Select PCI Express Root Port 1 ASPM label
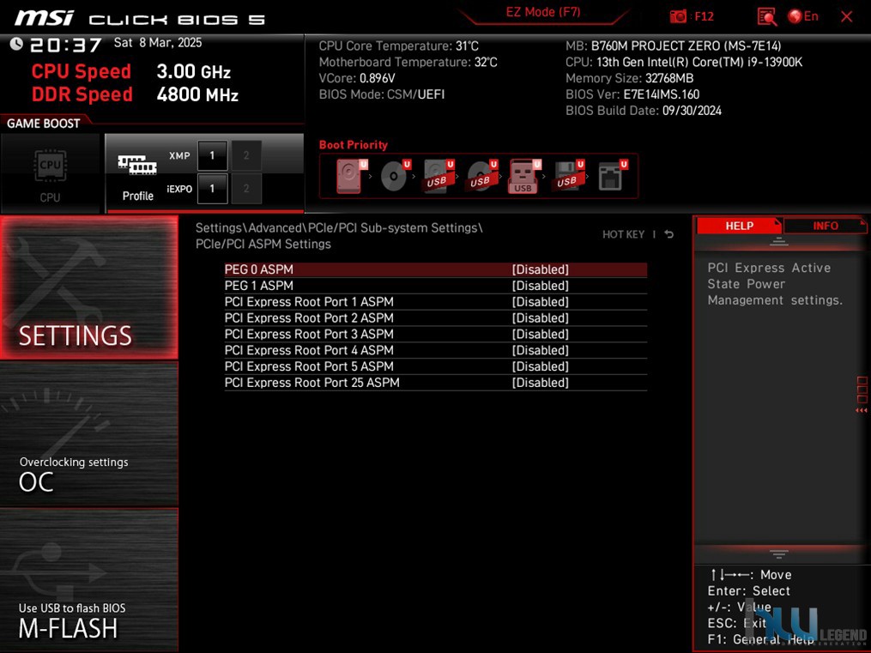Screen dimensions: 871x653 (x=309, y=301)
